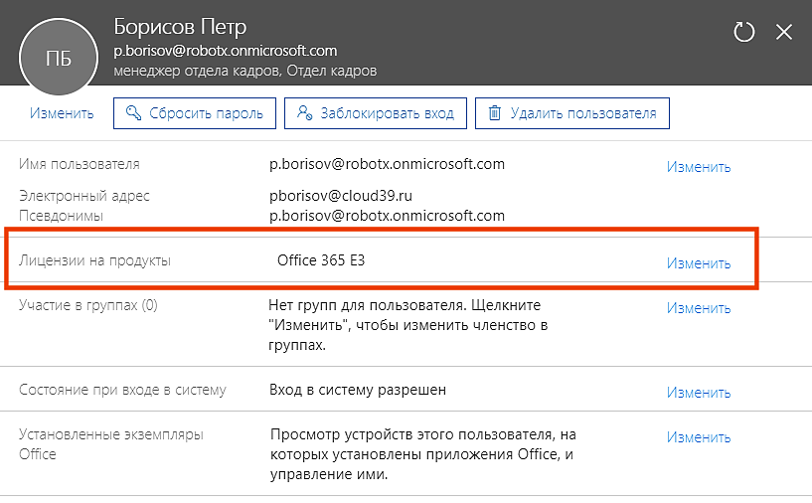Screen dimensions: 812x503
Task: Hit the Удалить пользователя trash button
Action: [572, 113]
